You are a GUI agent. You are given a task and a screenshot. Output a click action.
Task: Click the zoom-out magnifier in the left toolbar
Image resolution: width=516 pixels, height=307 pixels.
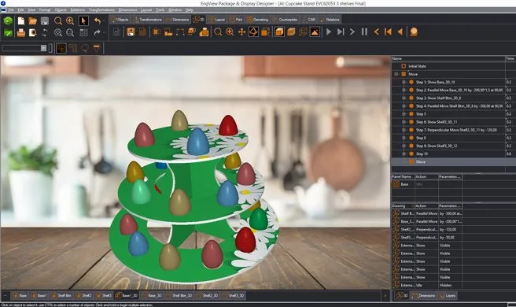70,32
